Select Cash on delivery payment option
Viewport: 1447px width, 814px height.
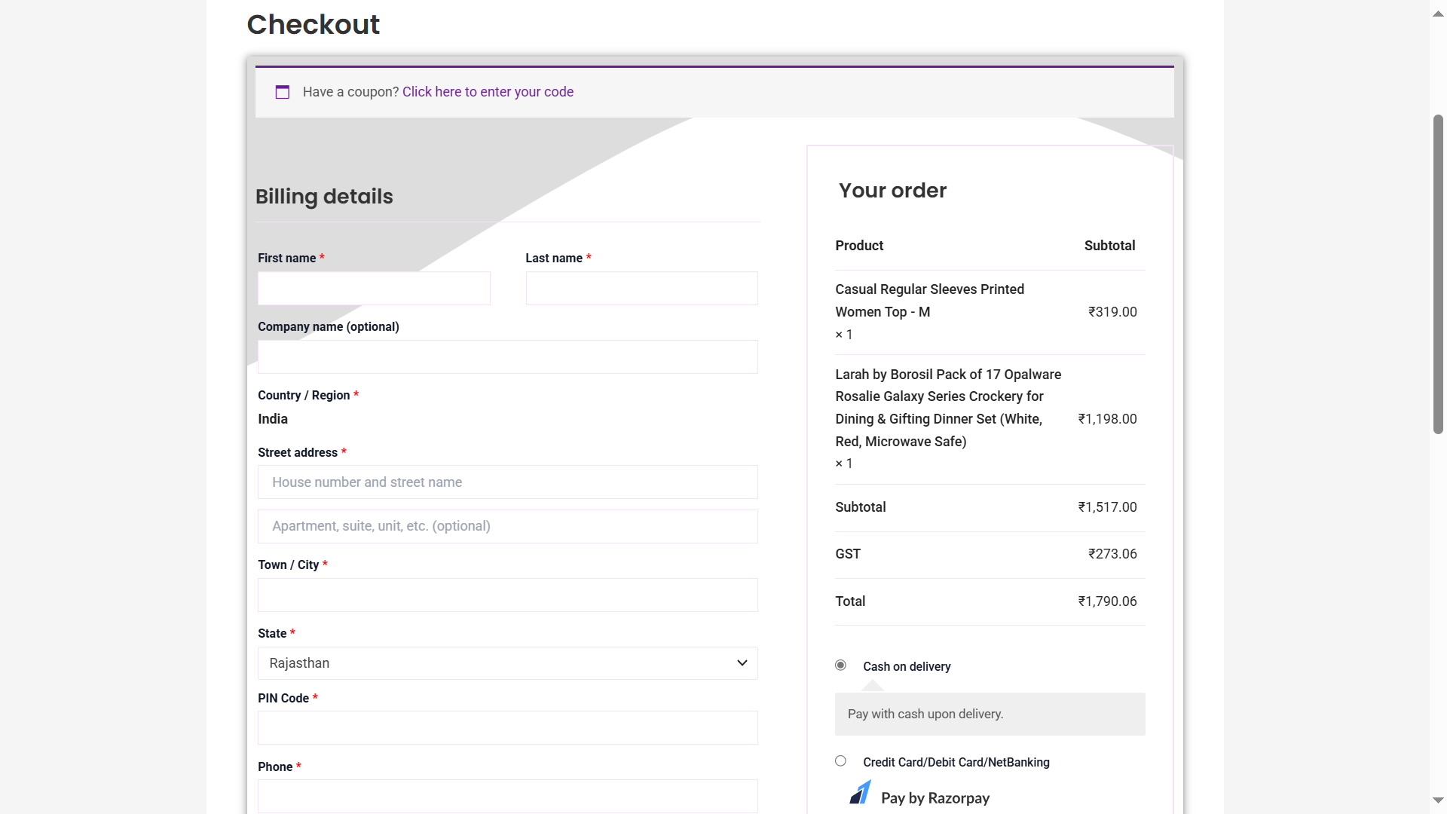pos(840,665)
